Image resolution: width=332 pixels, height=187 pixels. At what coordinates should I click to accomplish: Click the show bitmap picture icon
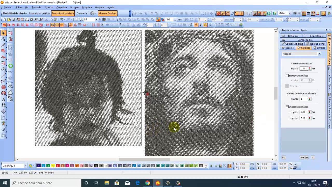tap(255, 14)
